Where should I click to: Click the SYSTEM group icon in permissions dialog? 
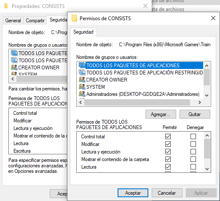82,87
